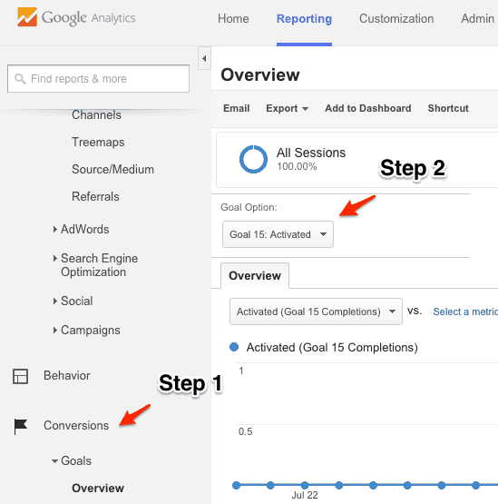This screenshot has height=504, width=498.
Task: Open the Conversions section
Action: pyautogui.click(x=76, y=426)
